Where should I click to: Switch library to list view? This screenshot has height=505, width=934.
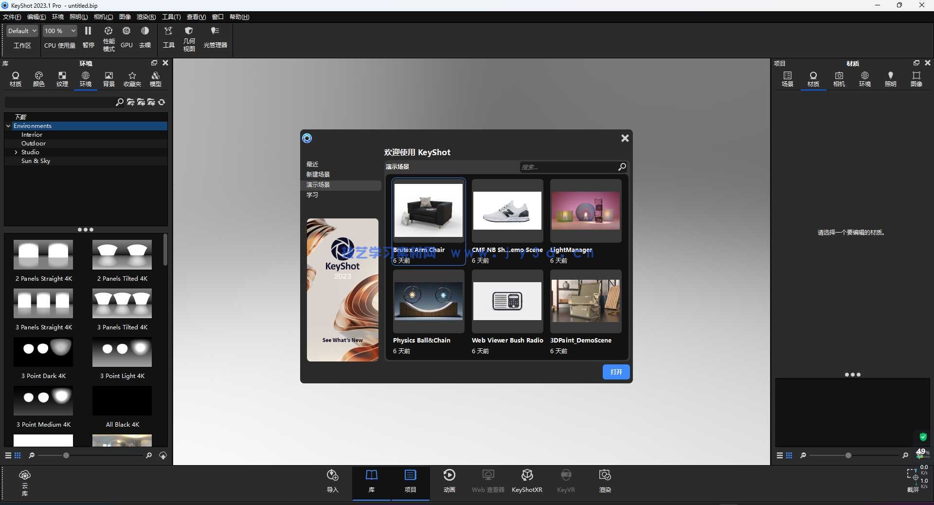(8, 455)
